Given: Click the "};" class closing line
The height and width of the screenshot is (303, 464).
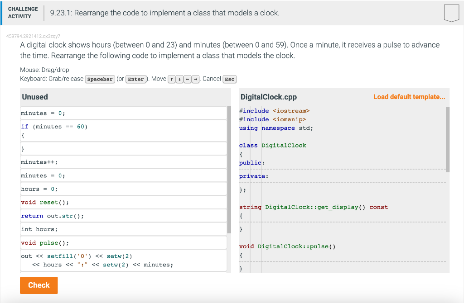Looking at the screenshot, I should click(x=243, y=189).
